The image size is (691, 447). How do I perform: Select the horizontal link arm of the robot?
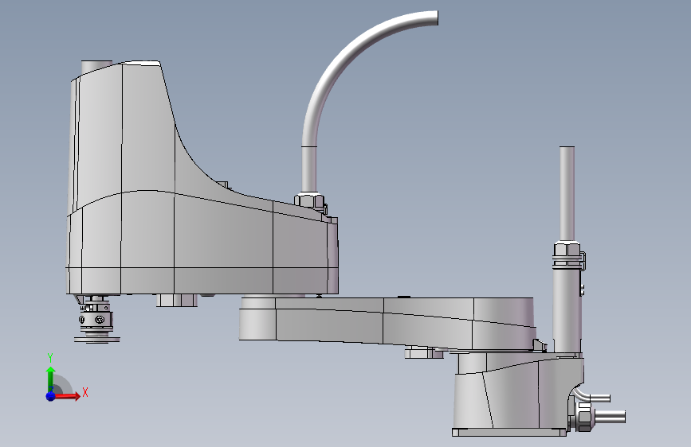(388, 324)
